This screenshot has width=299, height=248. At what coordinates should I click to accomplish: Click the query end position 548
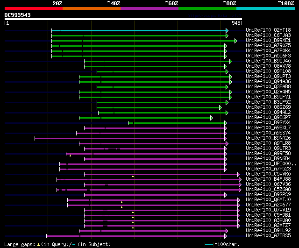pos(236,23)
